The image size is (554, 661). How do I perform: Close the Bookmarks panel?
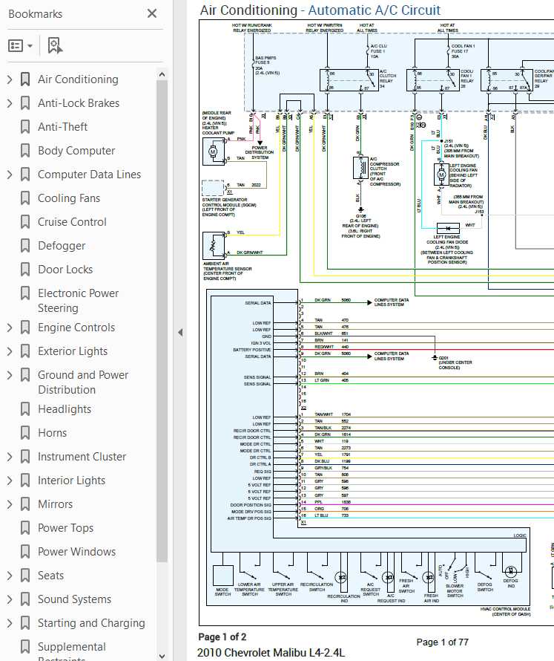point(152,13)
